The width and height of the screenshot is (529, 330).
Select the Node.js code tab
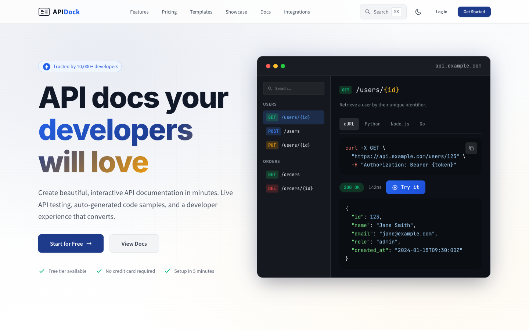(400, 124)
